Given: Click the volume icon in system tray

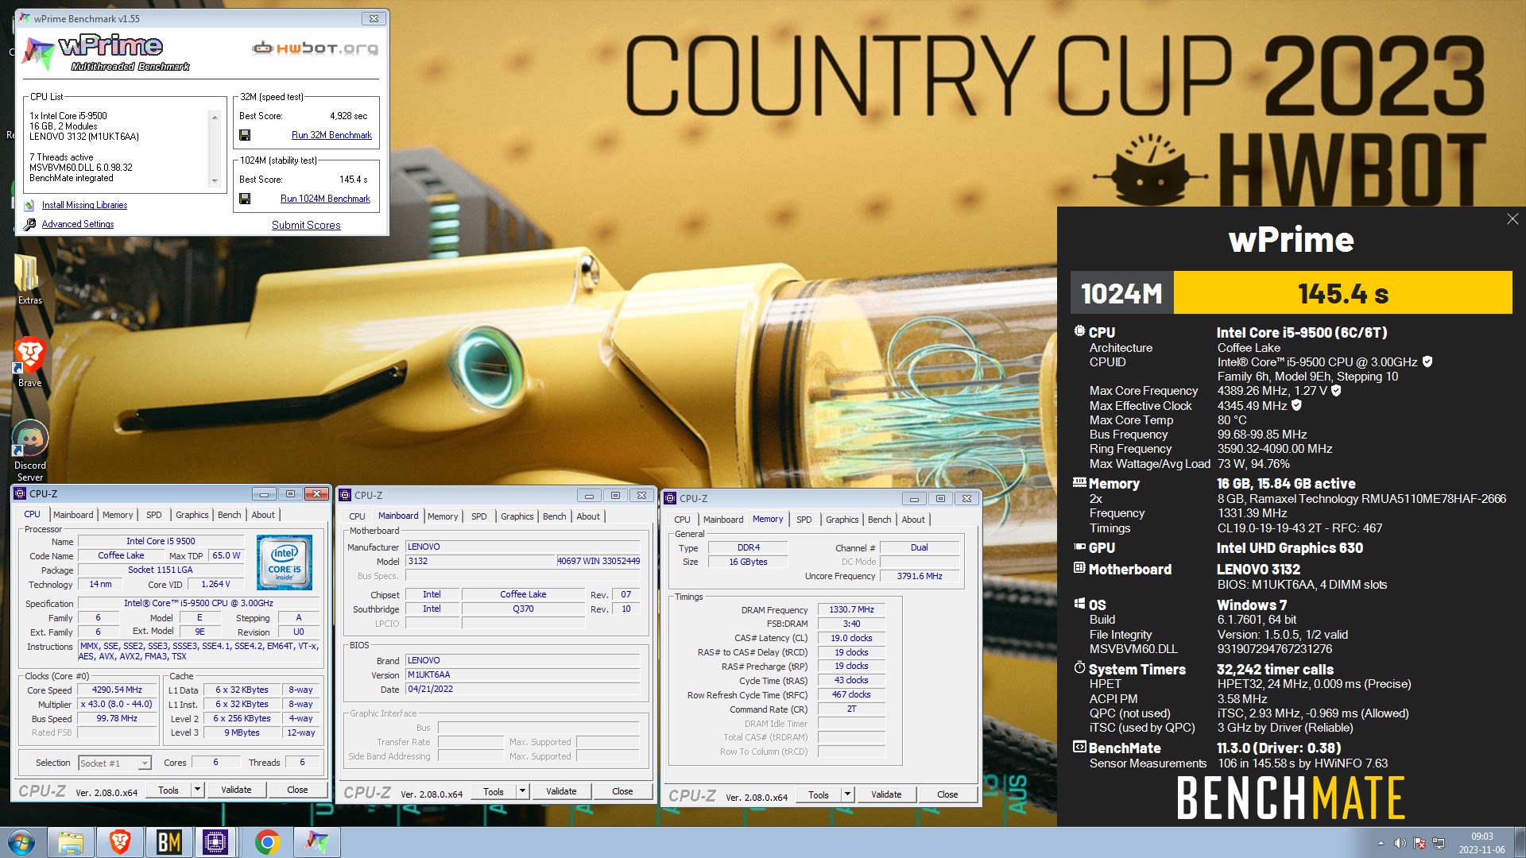Looking at the screenshot, I should click(x=1400, y=843).
